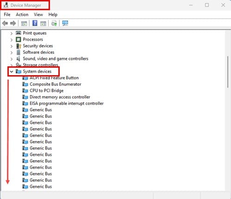Toggle the Show/Hide Console Tree toolbar icon
Screen dimensions: 231x199
click(x=24, y=24)
